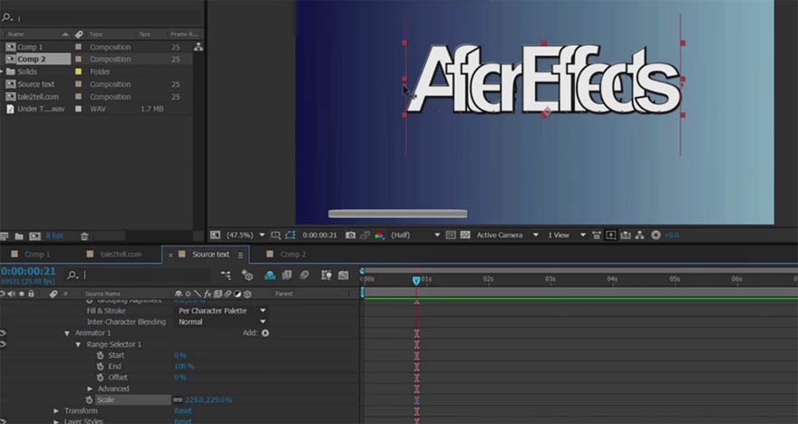Select Comp 1 in Project panel

click(30, 47)
